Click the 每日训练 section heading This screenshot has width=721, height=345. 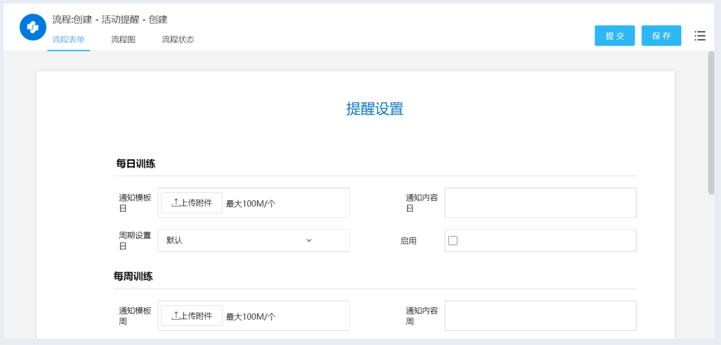(136, 164)
